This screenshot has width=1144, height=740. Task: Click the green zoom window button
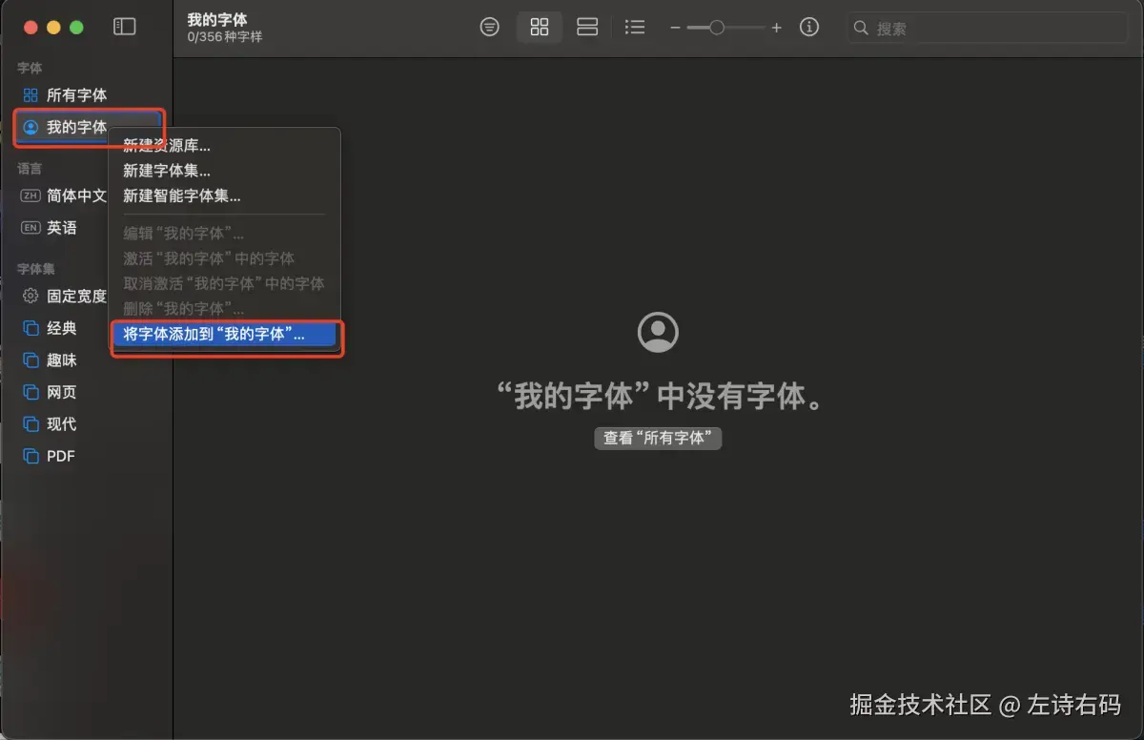tap(76, 28)
